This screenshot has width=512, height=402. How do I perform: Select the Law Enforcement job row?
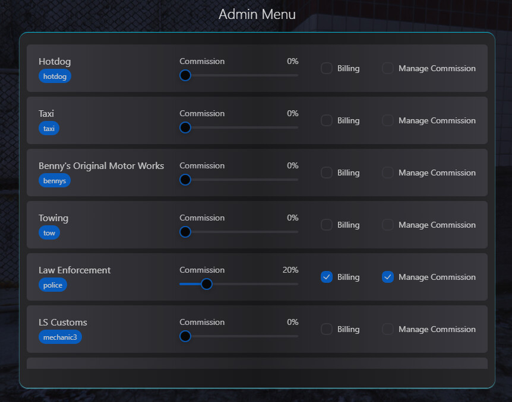(x=256, y=277)
